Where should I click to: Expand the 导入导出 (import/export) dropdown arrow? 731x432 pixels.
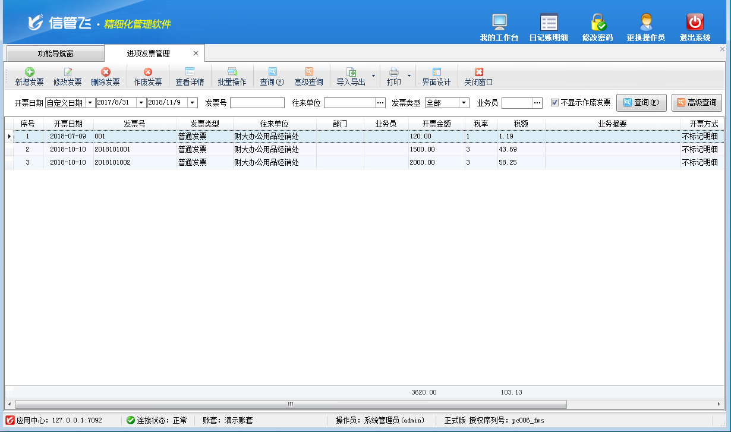click(x=373, y=76)
